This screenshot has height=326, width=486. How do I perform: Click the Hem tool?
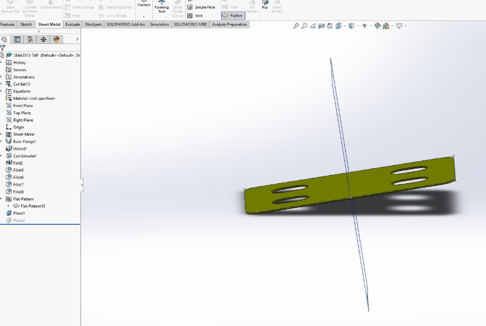click(72, 16)
